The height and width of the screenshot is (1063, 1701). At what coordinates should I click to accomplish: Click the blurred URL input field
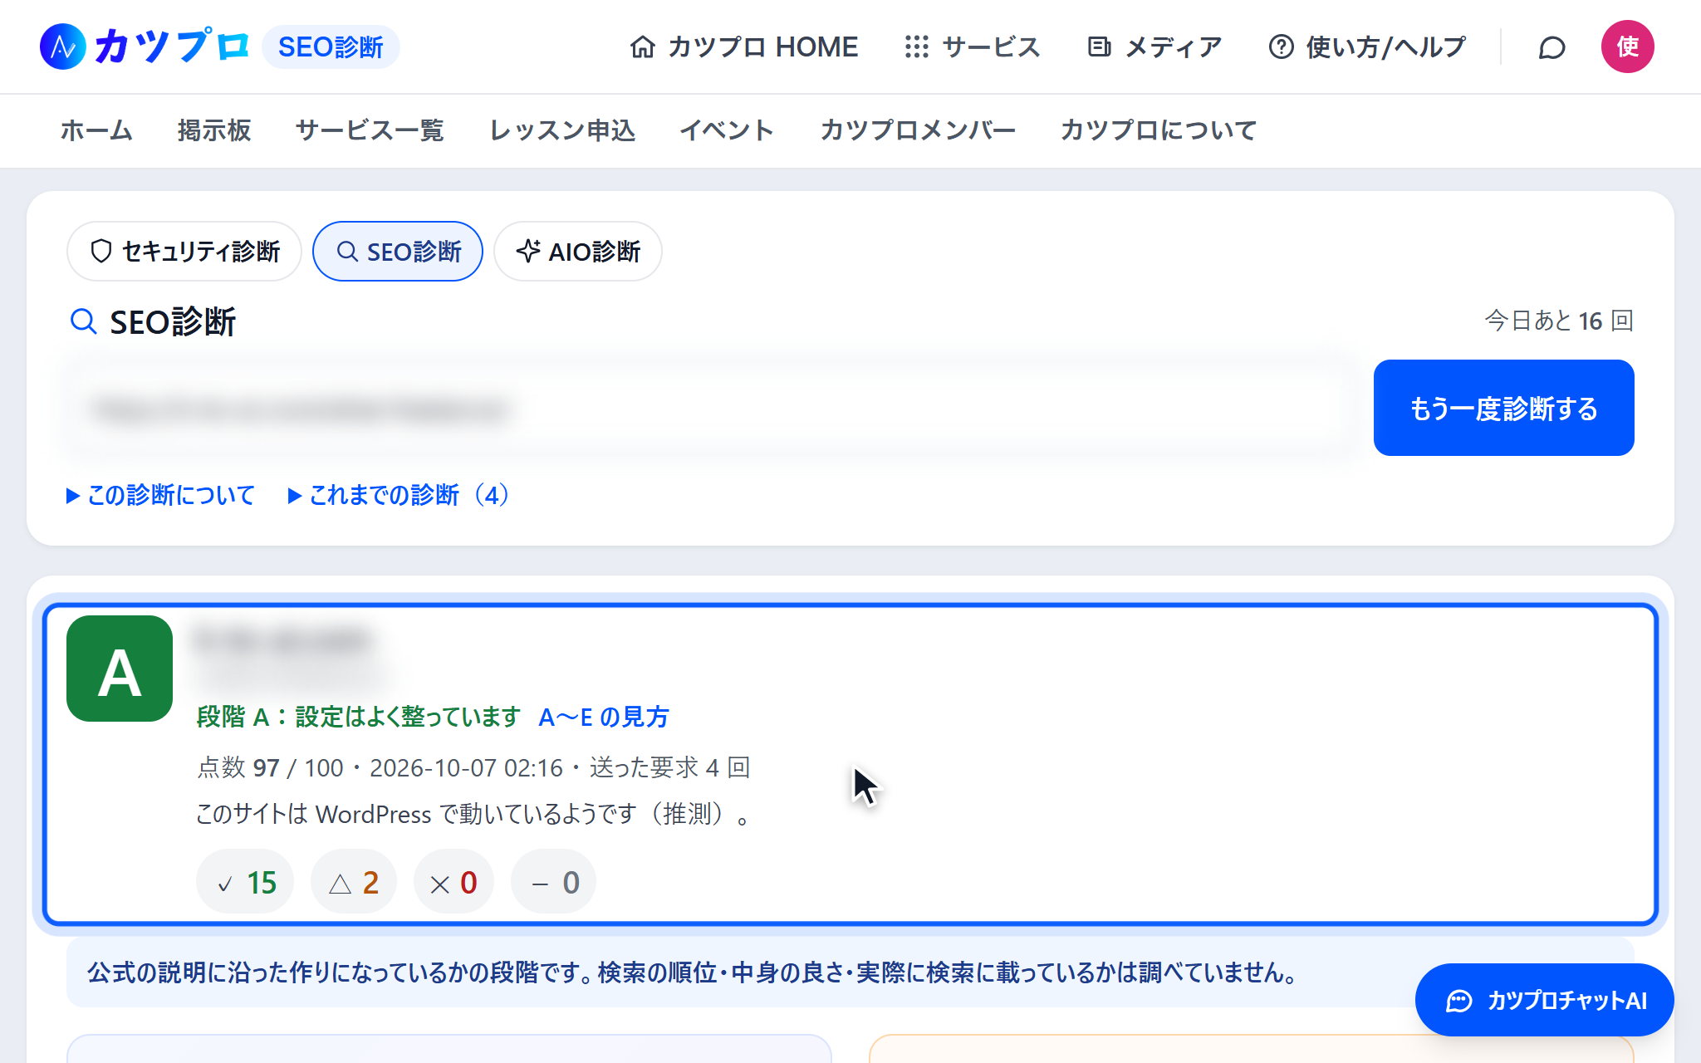[x=712, y=409]
